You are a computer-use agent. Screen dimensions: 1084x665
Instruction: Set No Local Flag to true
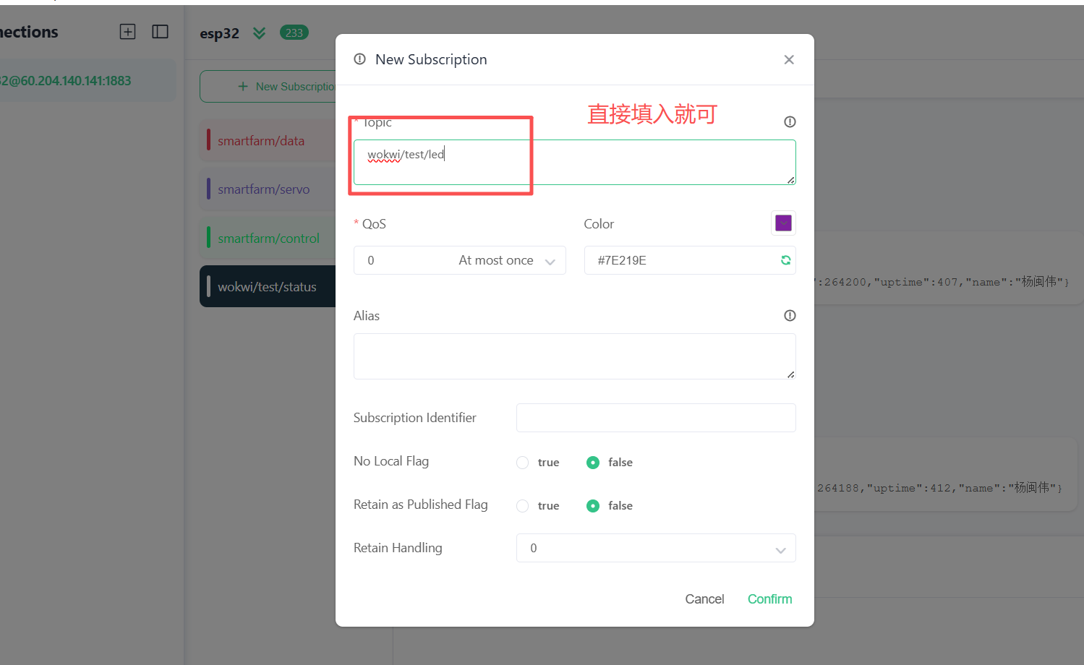click(x=523, y=463)
